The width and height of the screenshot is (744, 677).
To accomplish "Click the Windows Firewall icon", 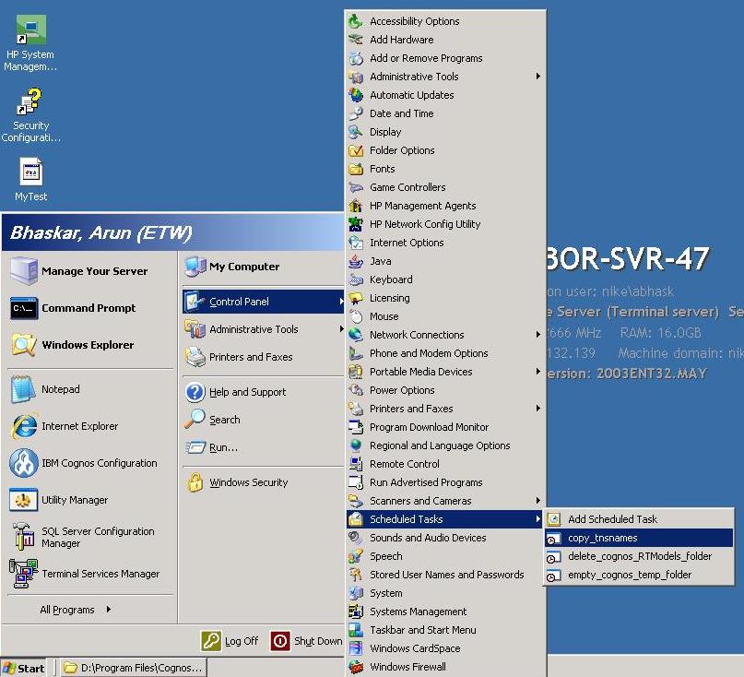I will click(x=356, y=667).
